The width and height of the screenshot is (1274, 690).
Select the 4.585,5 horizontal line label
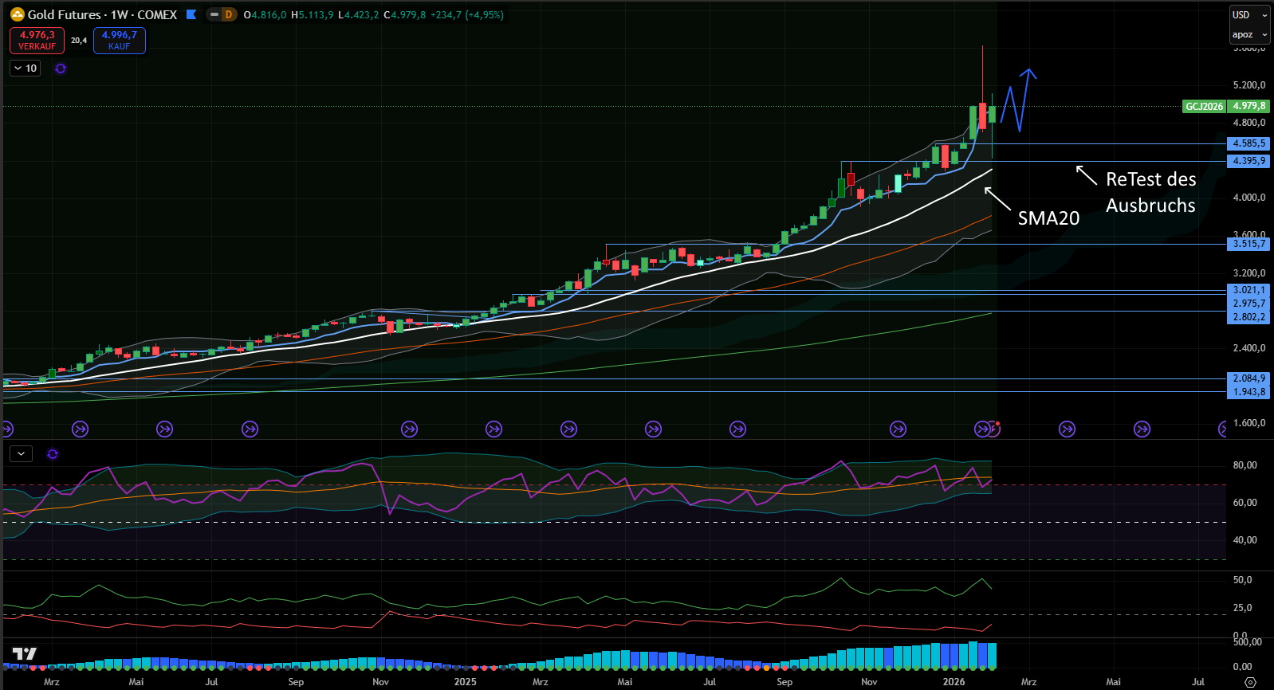[x=1248, y=143]
